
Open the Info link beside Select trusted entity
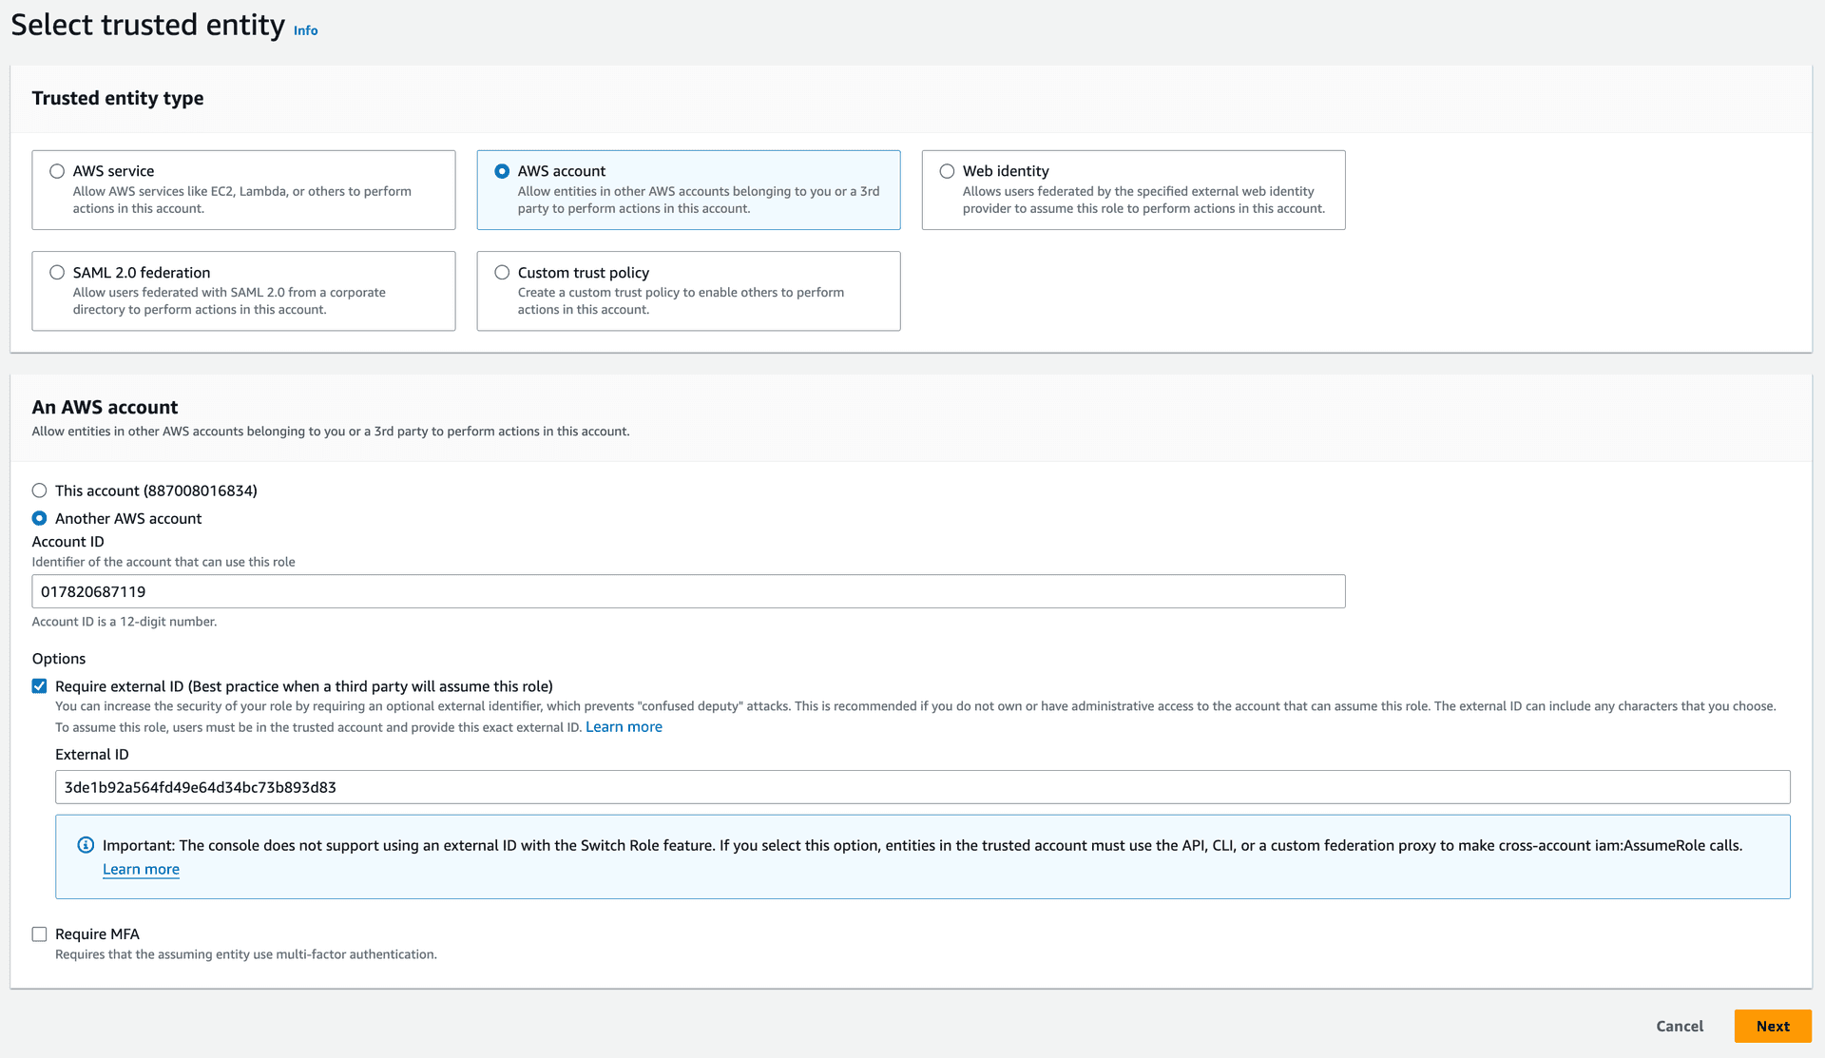click(305, 30)
